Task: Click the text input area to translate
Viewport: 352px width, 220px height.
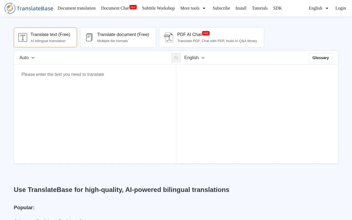Action: 95,114
